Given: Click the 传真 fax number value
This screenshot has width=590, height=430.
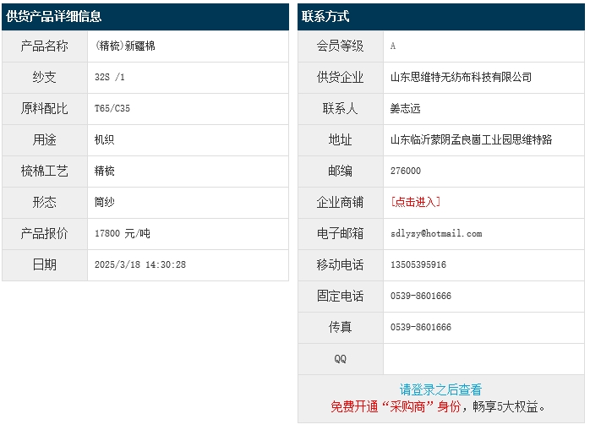Looking at the screenshot, I should click(420, 327).
